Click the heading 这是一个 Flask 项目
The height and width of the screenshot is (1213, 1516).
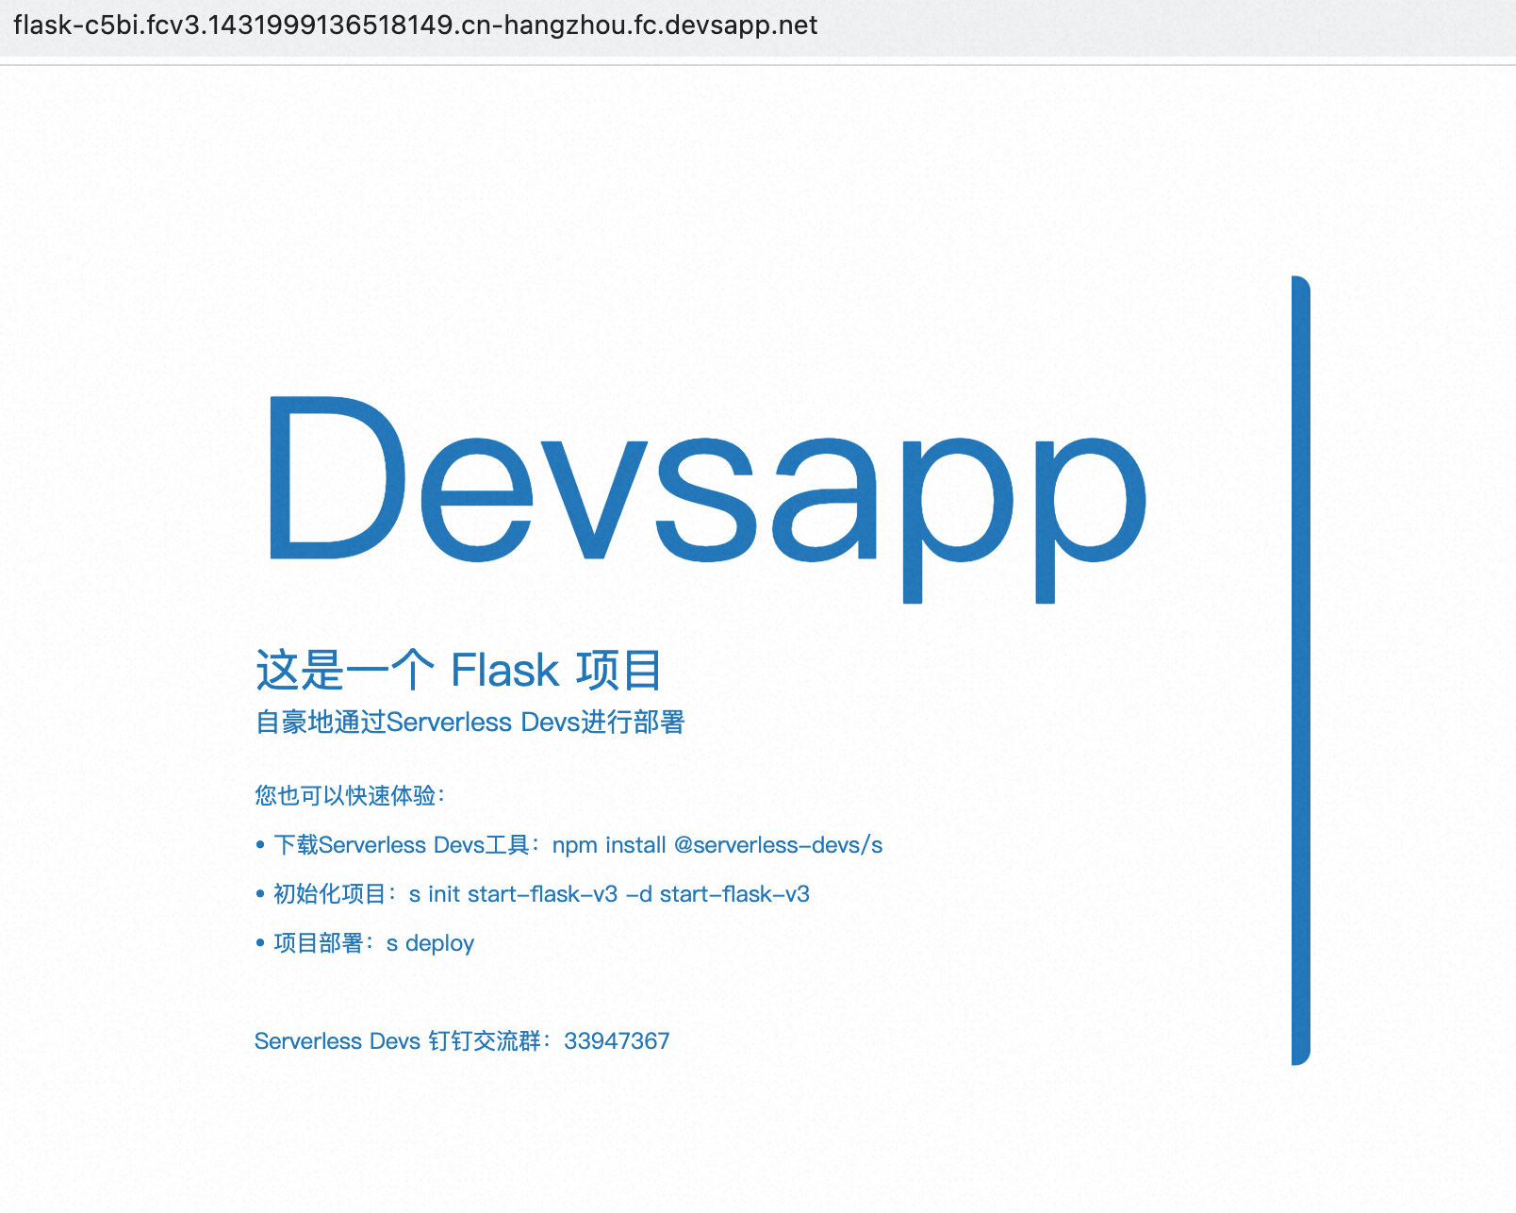(458, 671)
